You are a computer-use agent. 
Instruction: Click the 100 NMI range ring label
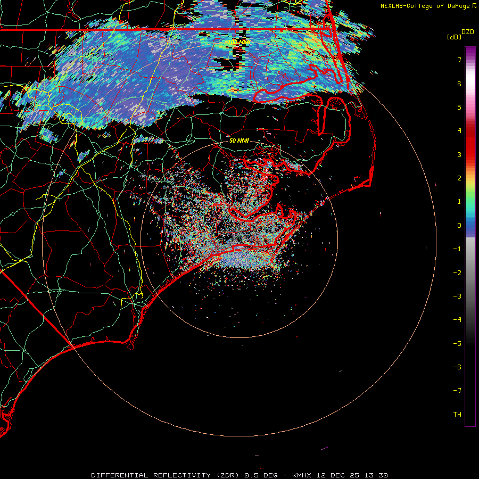coord(239,42)
